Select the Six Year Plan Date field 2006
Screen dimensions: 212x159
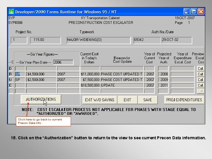[x=63, y=62]
